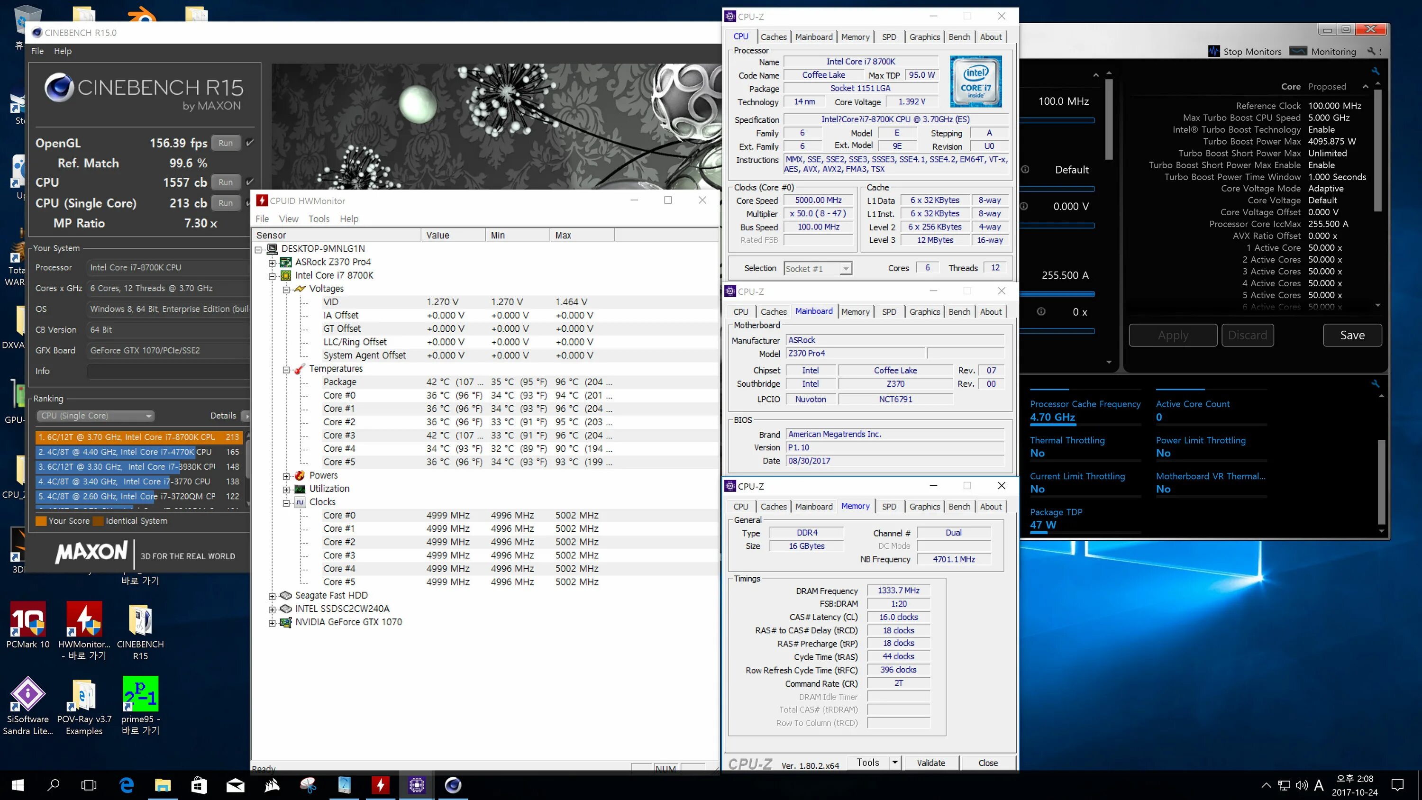1422x800 pixels.
Task: Open the PCMark 10 desktop icon
Action: (27, 619)
